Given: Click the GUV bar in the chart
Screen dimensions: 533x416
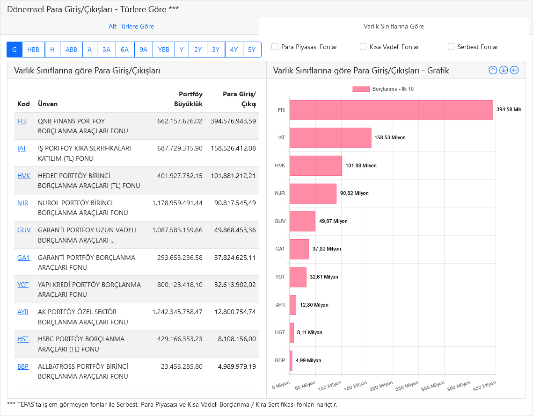Looking at the screenshot, I should pos(302,222).
